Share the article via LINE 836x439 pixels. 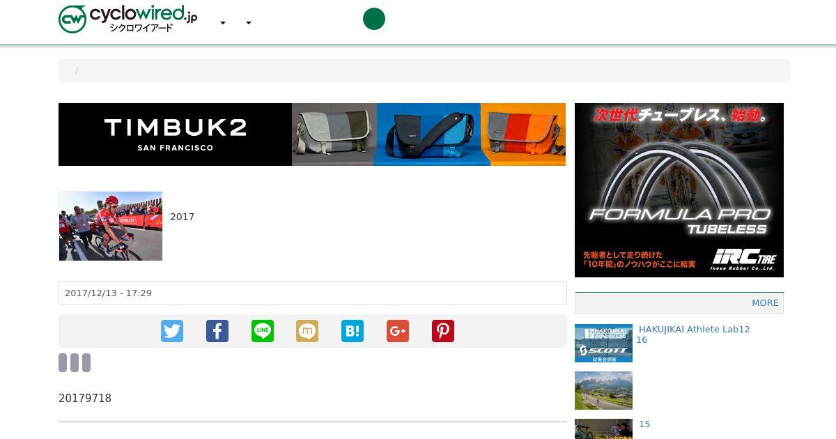263,331
